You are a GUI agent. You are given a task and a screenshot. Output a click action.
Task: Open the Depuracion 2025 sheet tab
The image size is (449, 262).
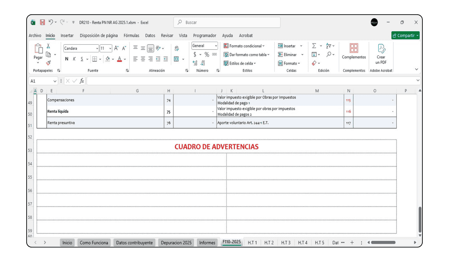[176, 242]
